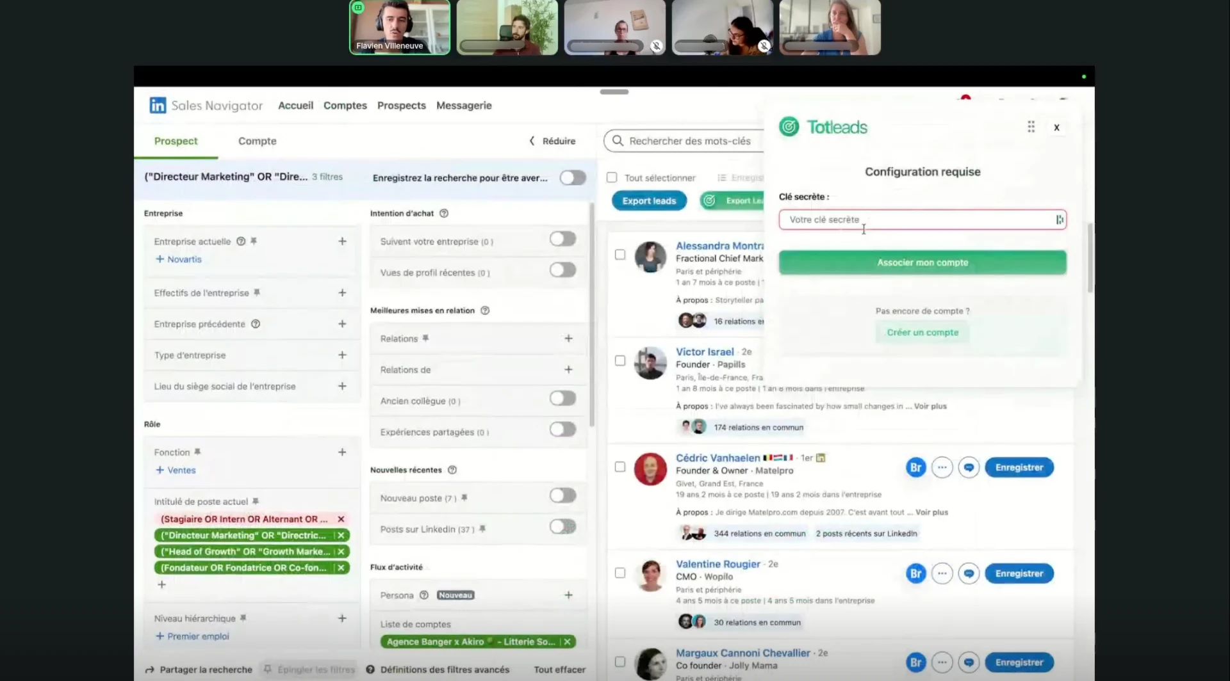Click message icon for Valentine Rougier

(969, 573)
